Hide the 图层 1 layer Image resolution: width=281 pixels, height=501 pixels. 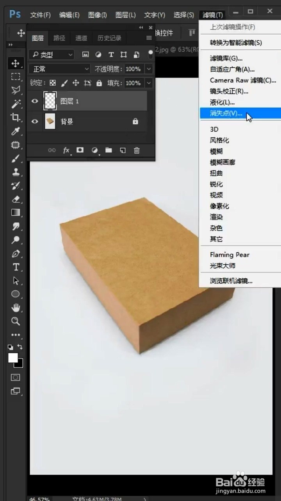(x=35, y=101)
